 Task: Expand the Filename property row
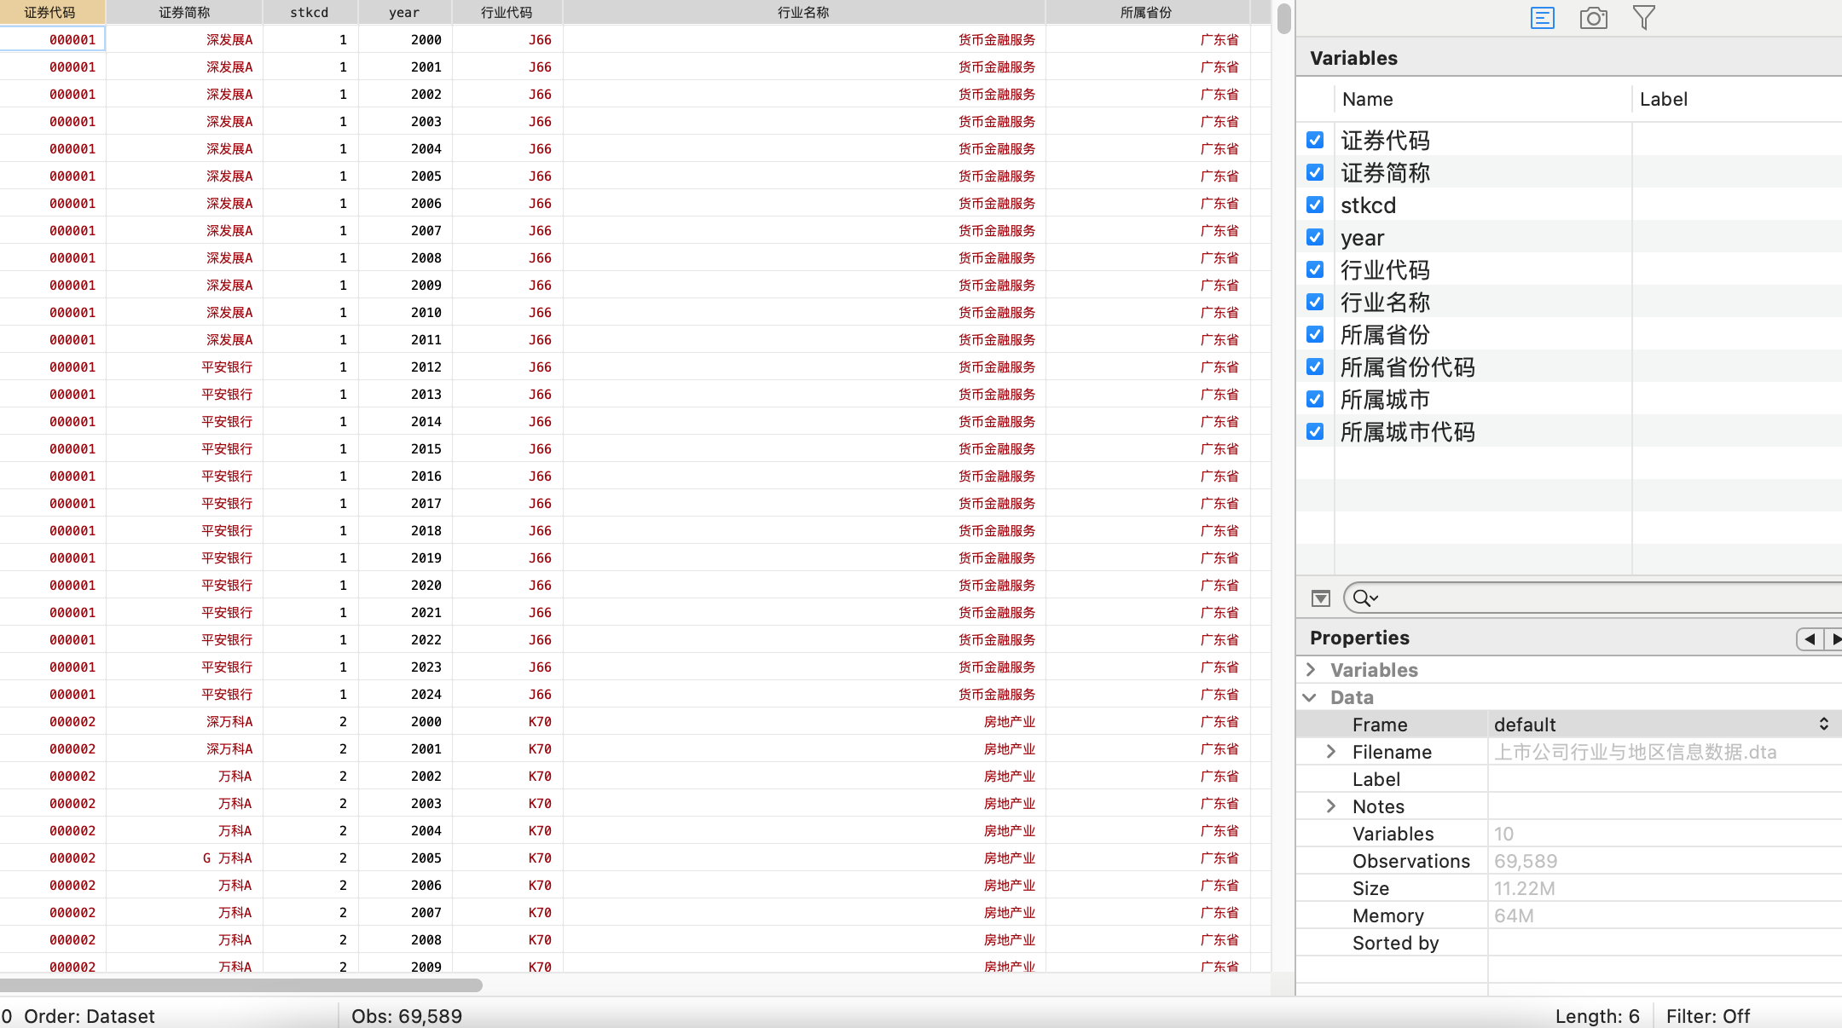click(1331, 752)
